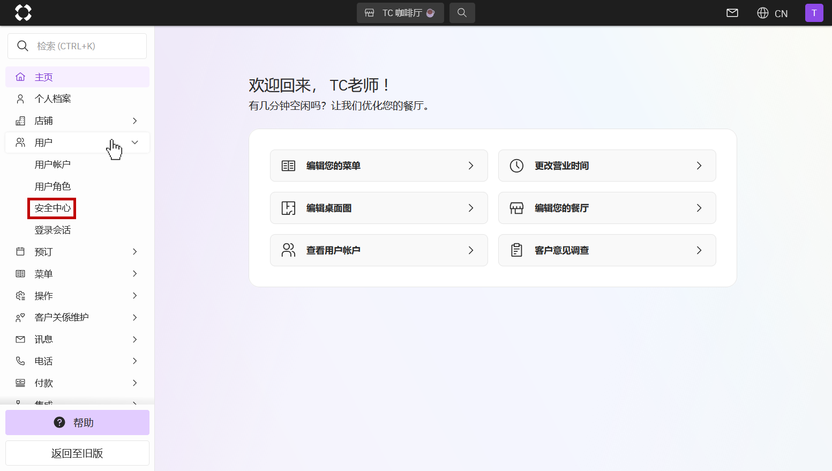Switch language via the CN globe
This screenshot has height=471, width=832.
[x=772, y=13]
